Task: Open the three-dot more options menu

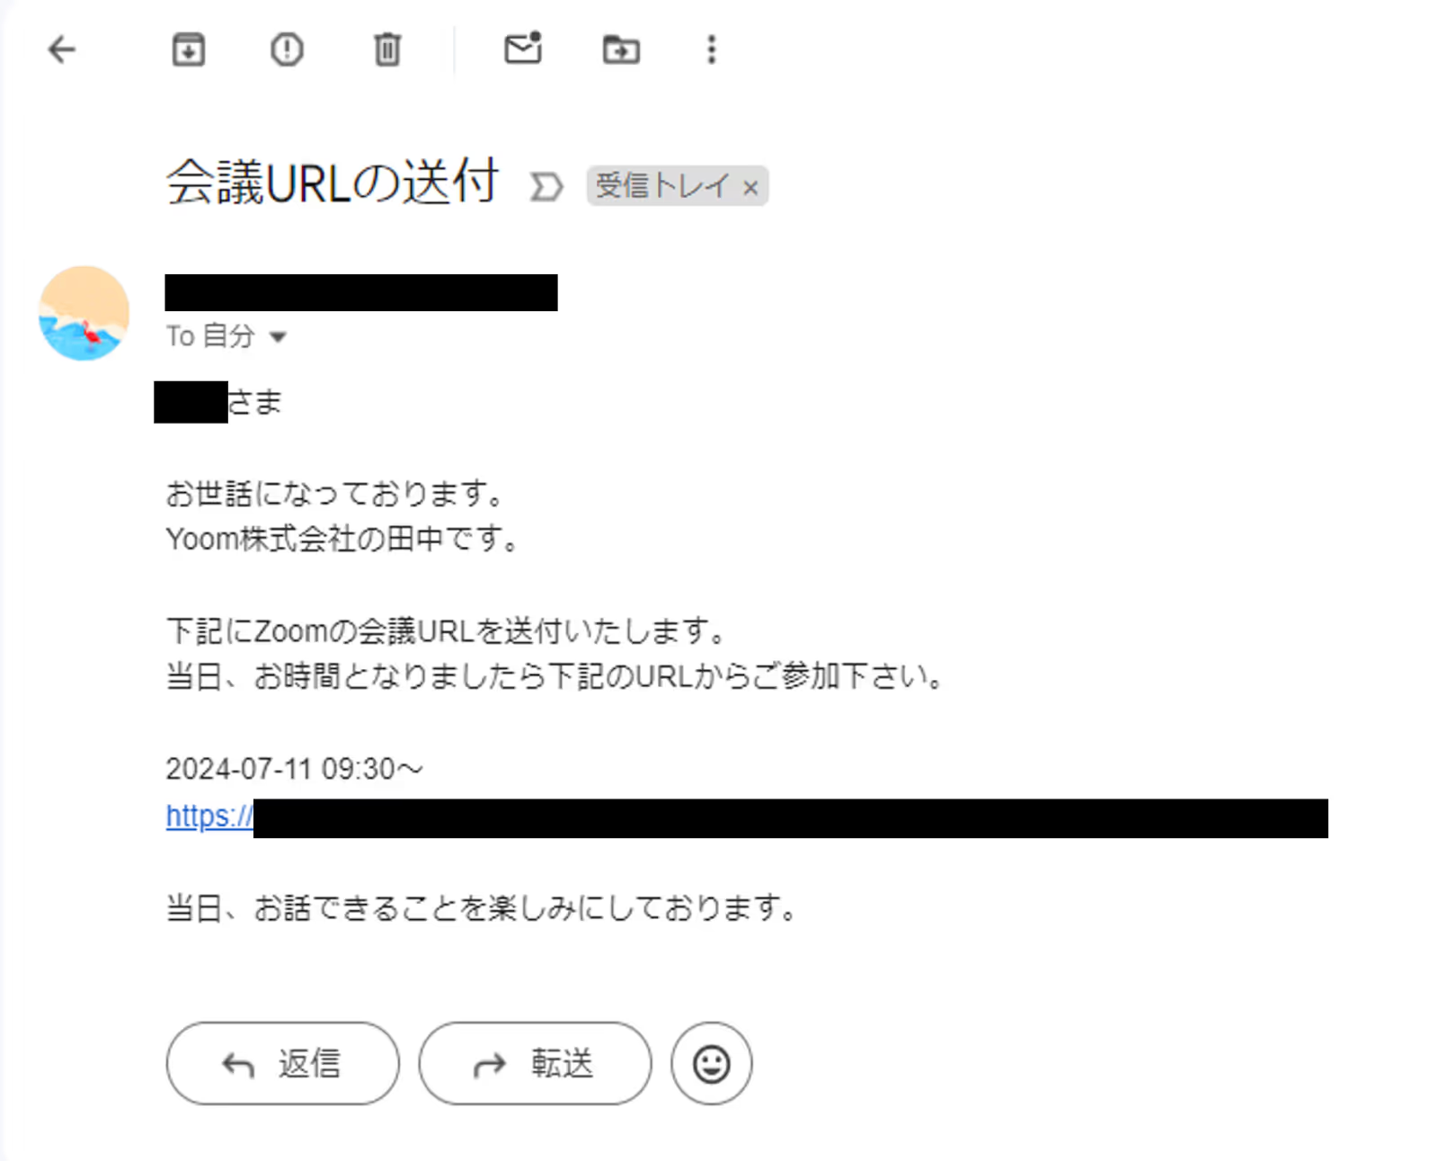Action: (x=712, y=49)
